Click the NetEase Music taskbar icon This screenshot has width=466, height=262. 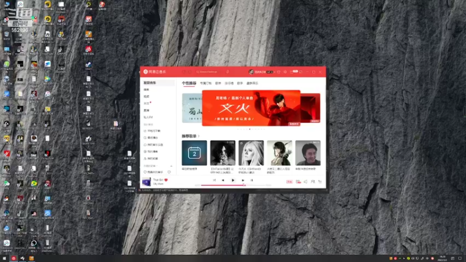coord(13,259)
